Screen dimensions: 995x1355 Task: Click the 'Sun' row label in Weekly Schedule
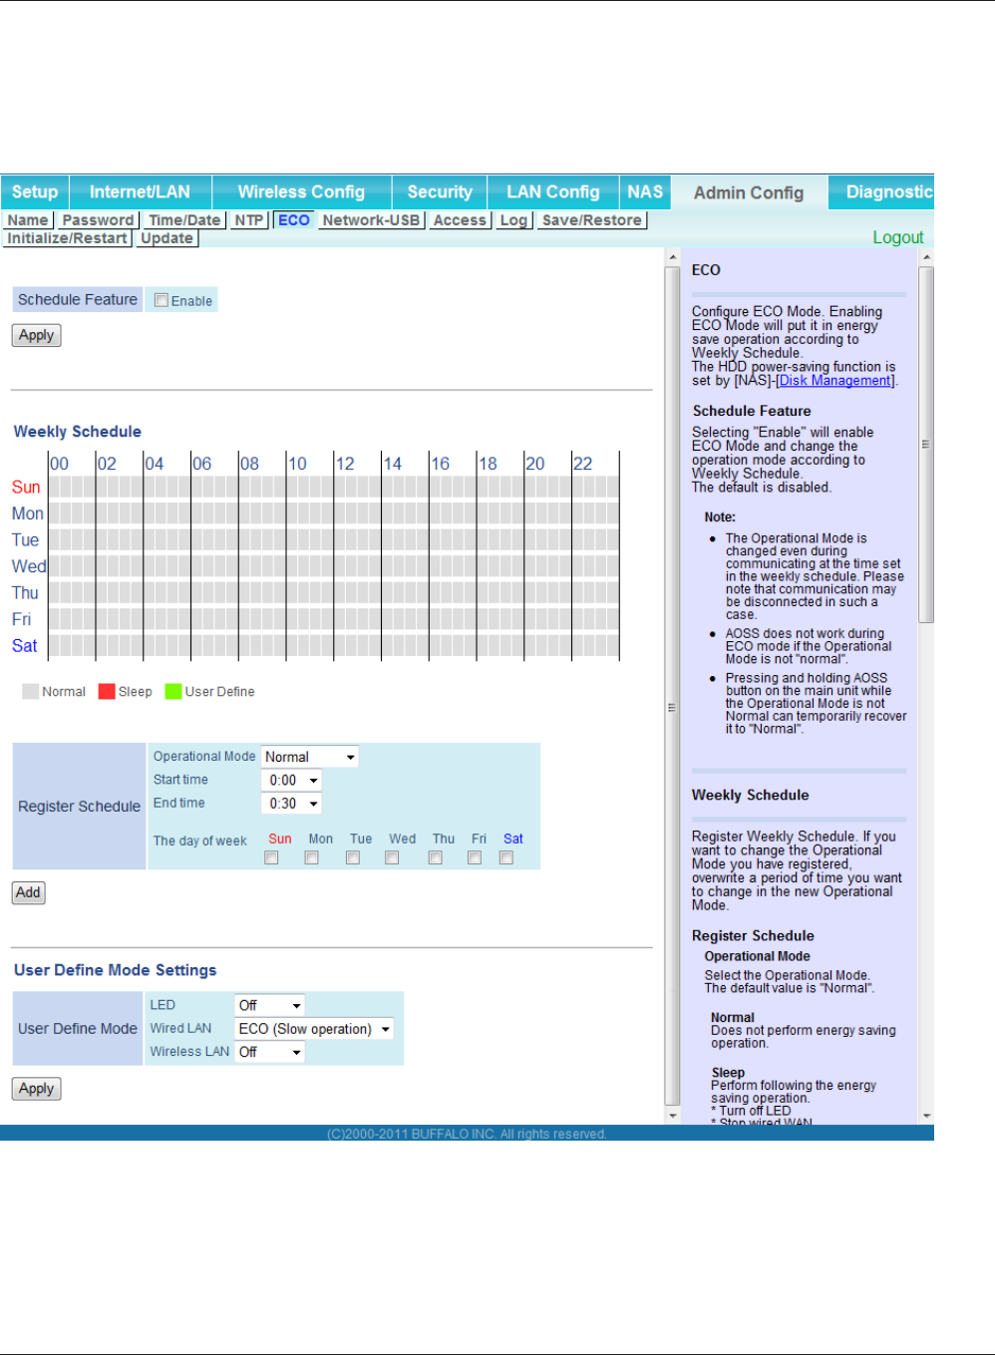pos(26,488)
